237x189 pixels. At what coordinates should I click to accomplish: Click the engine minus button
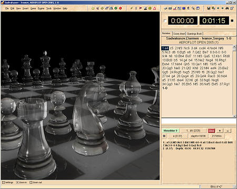click(x=228, y=131)
